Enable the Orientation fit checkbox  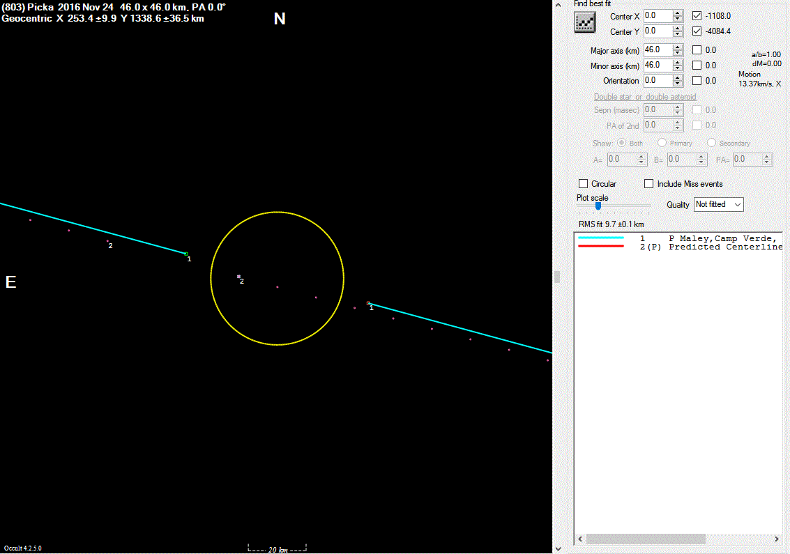[697, 80]
